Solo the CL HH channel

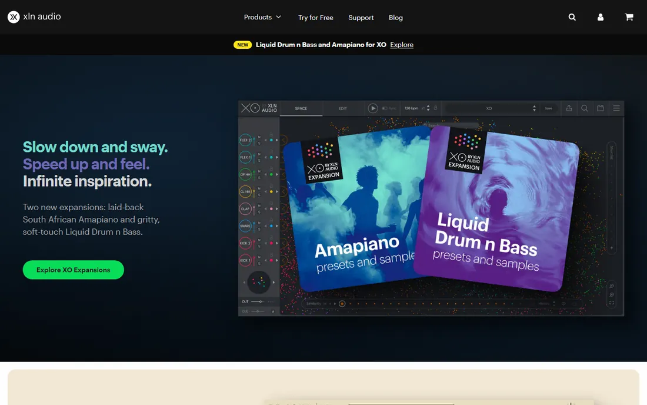(x=259, y=195)
